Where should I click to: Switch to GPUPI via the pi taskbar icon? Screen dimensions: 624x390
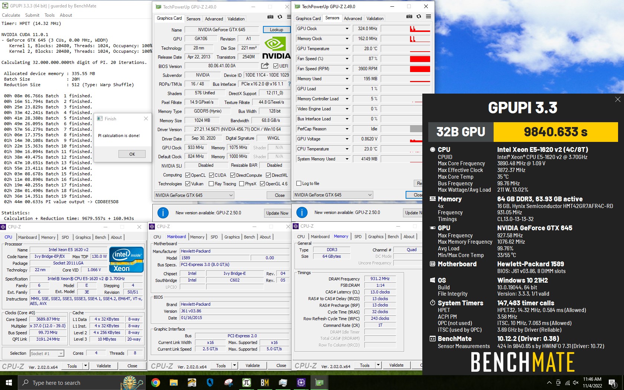point(247,383)
